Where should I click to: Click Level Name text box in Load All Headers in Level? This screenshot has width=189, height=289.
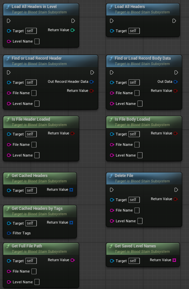tap(37, 42)
